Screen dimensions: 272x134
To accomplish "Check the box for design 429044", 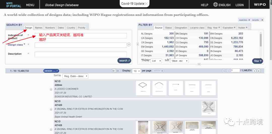I will pyautogui.click(x=51, y=89).
